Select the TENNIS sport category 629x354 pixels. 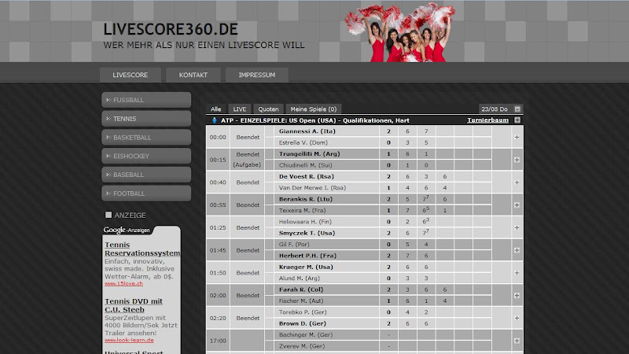coord(146,119)
